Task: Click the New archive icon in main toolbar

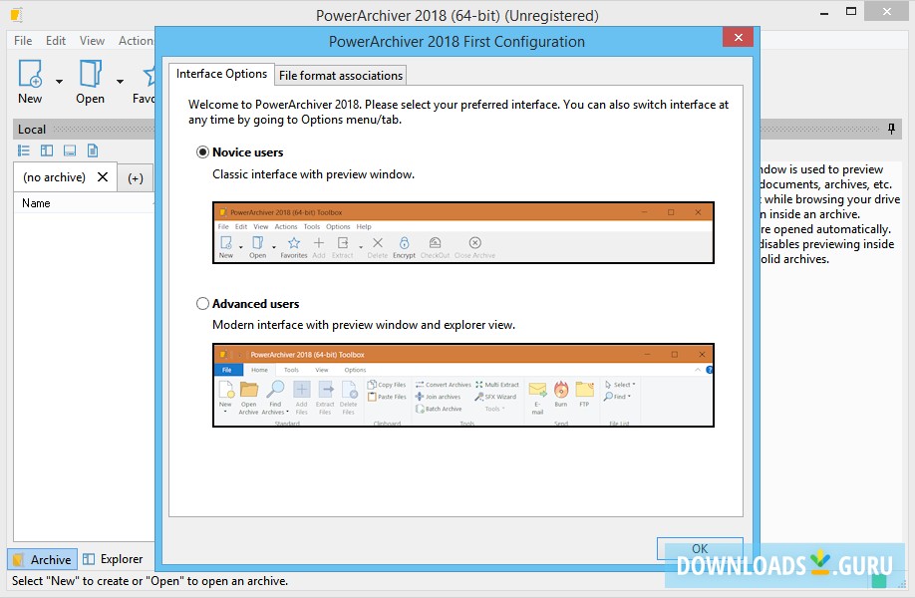Action: pos(30,74)
